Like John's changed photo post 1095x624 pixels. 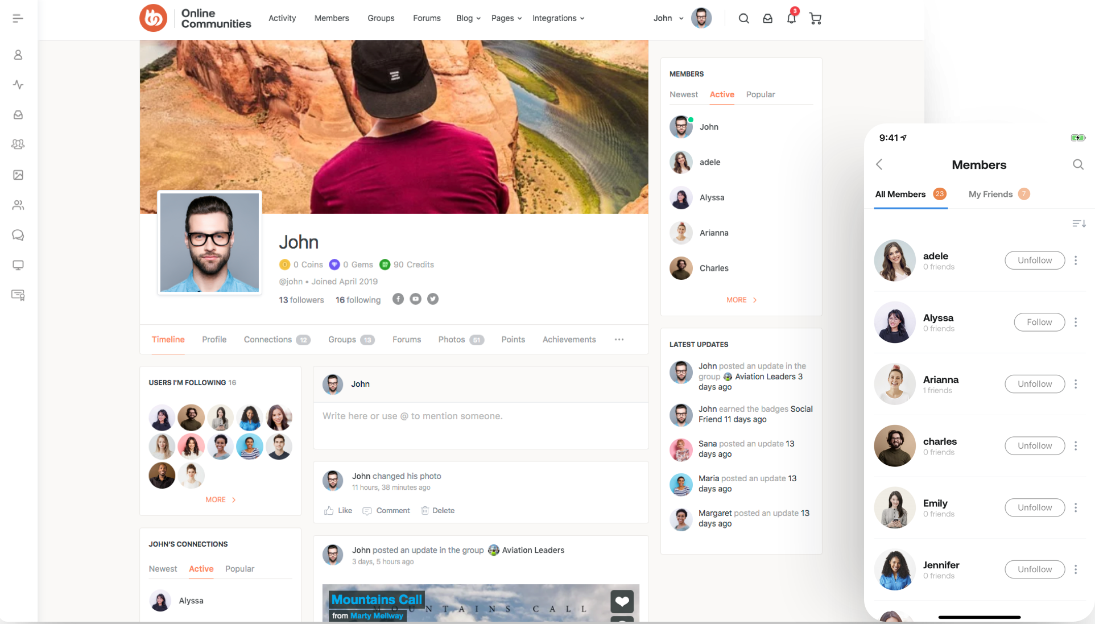point(338,511)
